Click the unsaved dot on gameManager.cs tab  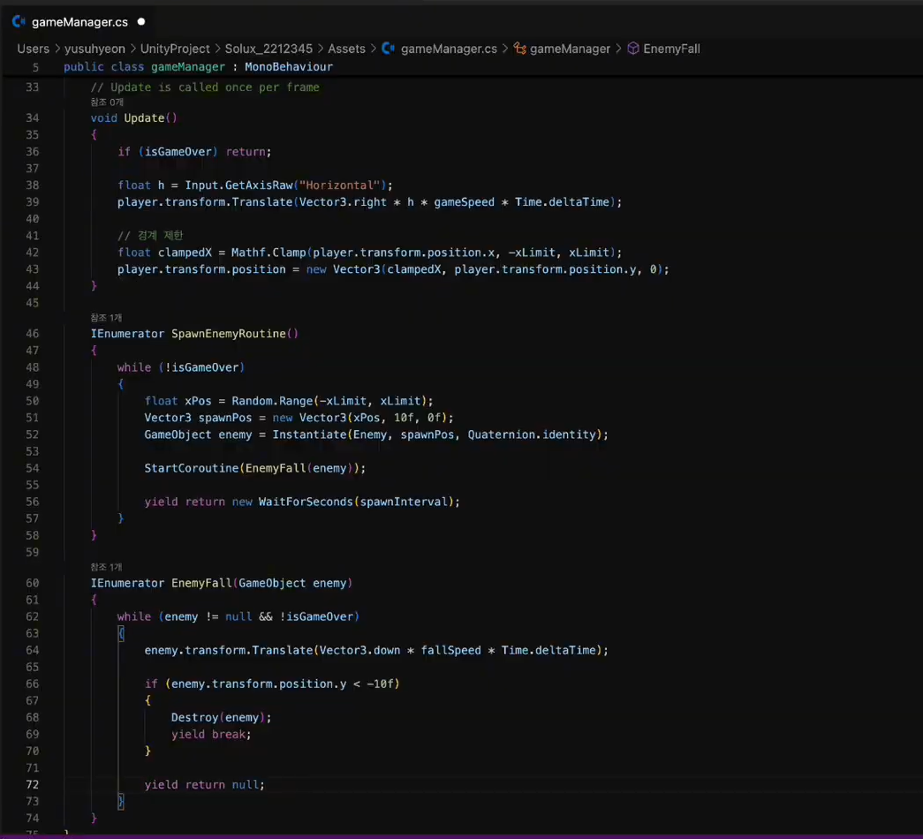pyautogui.click(x=141, y=22)
